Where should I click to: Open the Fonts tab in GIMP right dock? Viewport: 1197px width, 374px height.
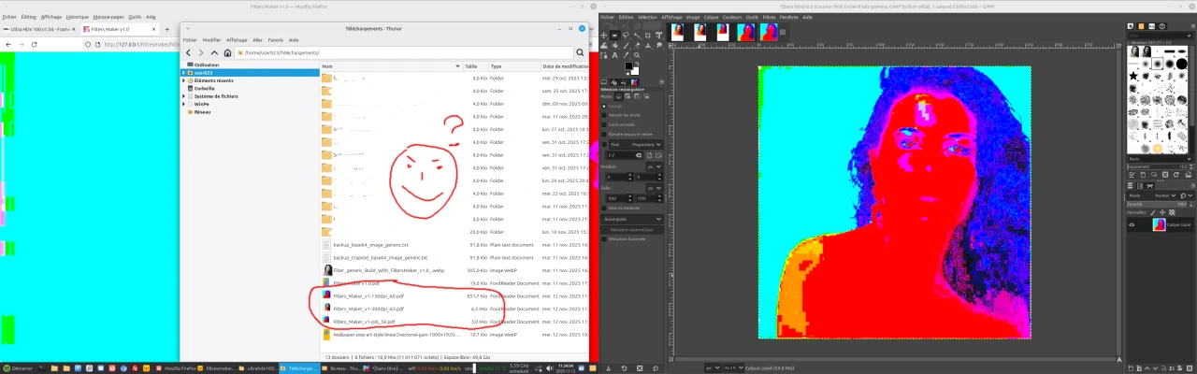[1150, 26]
